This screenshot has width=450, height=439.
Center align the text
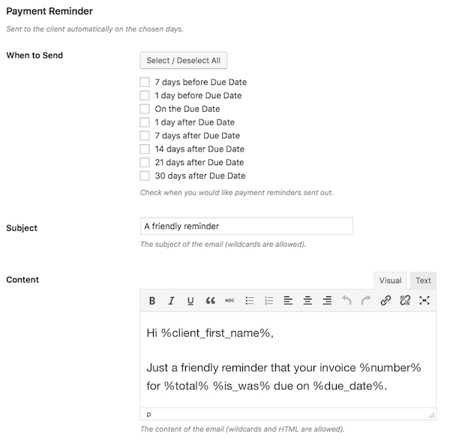(307, 301)
